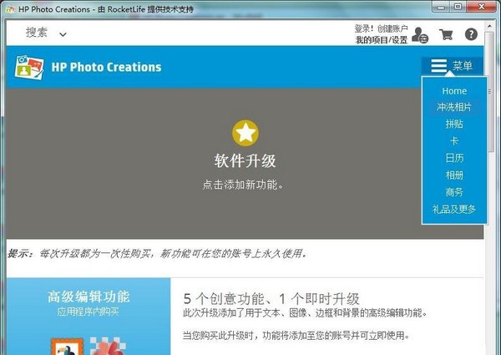This screenshot has height=355, width=501.
Task: Select 商务 from the menu
Action: coord(454,192)
